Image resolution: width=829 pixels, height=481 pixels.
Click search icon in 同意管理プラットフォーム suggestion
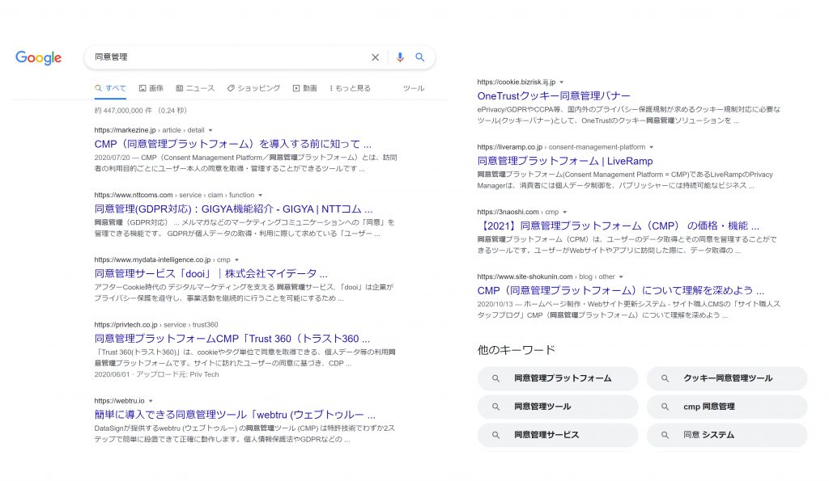pyautogui.click(x=496, y=378)
